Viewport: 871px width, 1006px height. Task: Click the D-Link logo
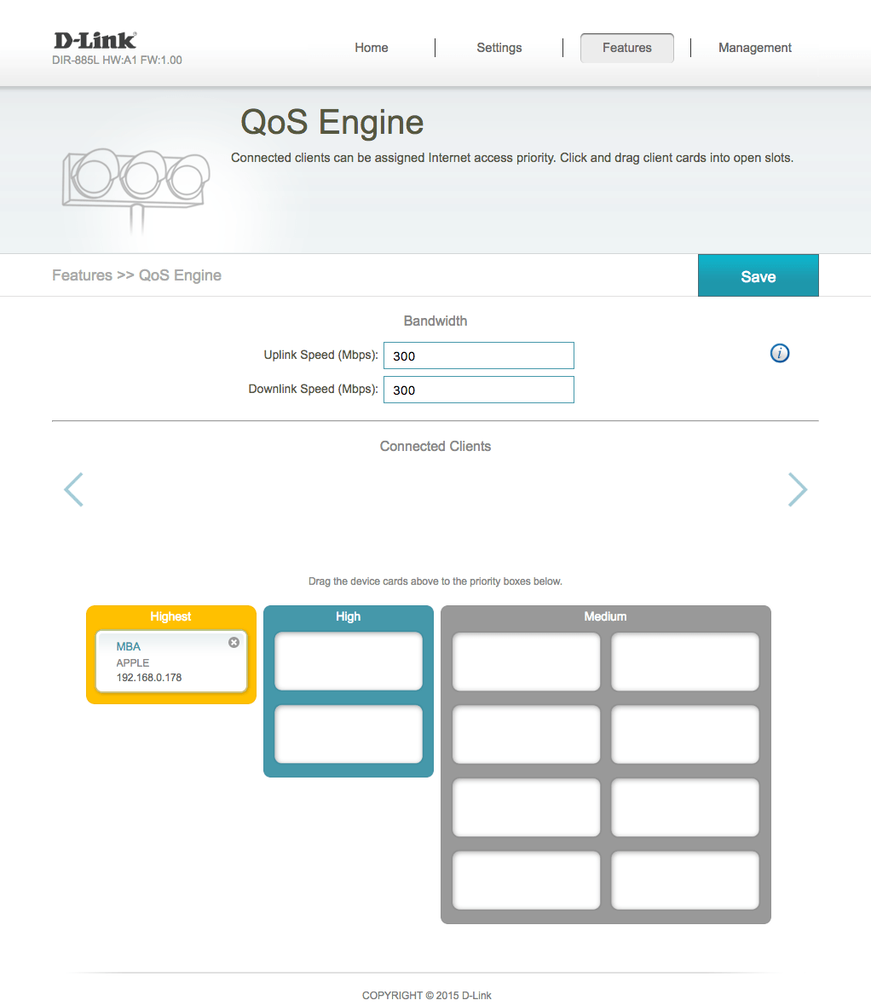(x=95, y=40)
